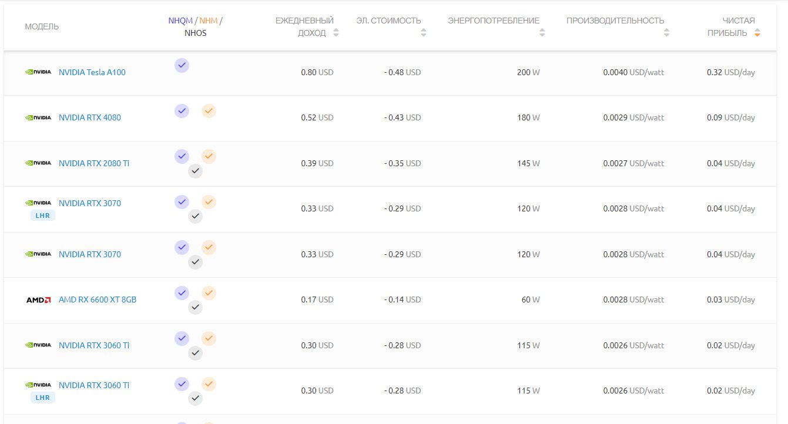Open the NVIDIA RTX 2080 Ti model link
The height and width of the screenshot is (424, 788).
pos(94,163)
